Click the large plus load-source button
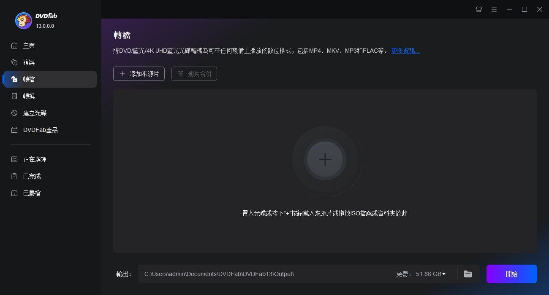This screenshot has height=295, width=549. click(325, 159)
